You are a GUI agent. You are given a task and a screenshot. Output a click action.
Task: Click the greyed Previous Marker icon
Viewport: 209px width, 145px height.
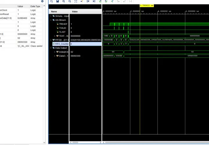pos(118,1)
